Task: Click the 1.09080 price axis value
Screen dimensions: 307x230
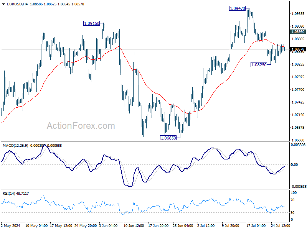Action: tap(298, 26)
